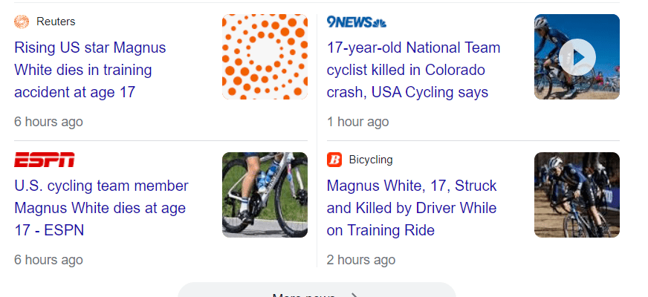This screenshot has width=648, height=297.
Task: Open the Reuters headline about Magnus White
Action: click(x=90, y=70)
